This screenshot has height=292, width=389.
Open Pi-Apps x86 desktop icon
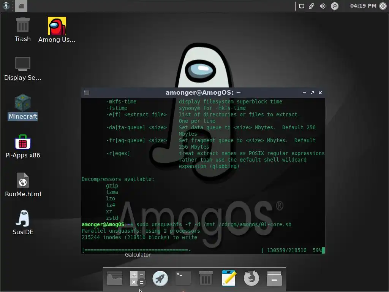tap(22, 146)
